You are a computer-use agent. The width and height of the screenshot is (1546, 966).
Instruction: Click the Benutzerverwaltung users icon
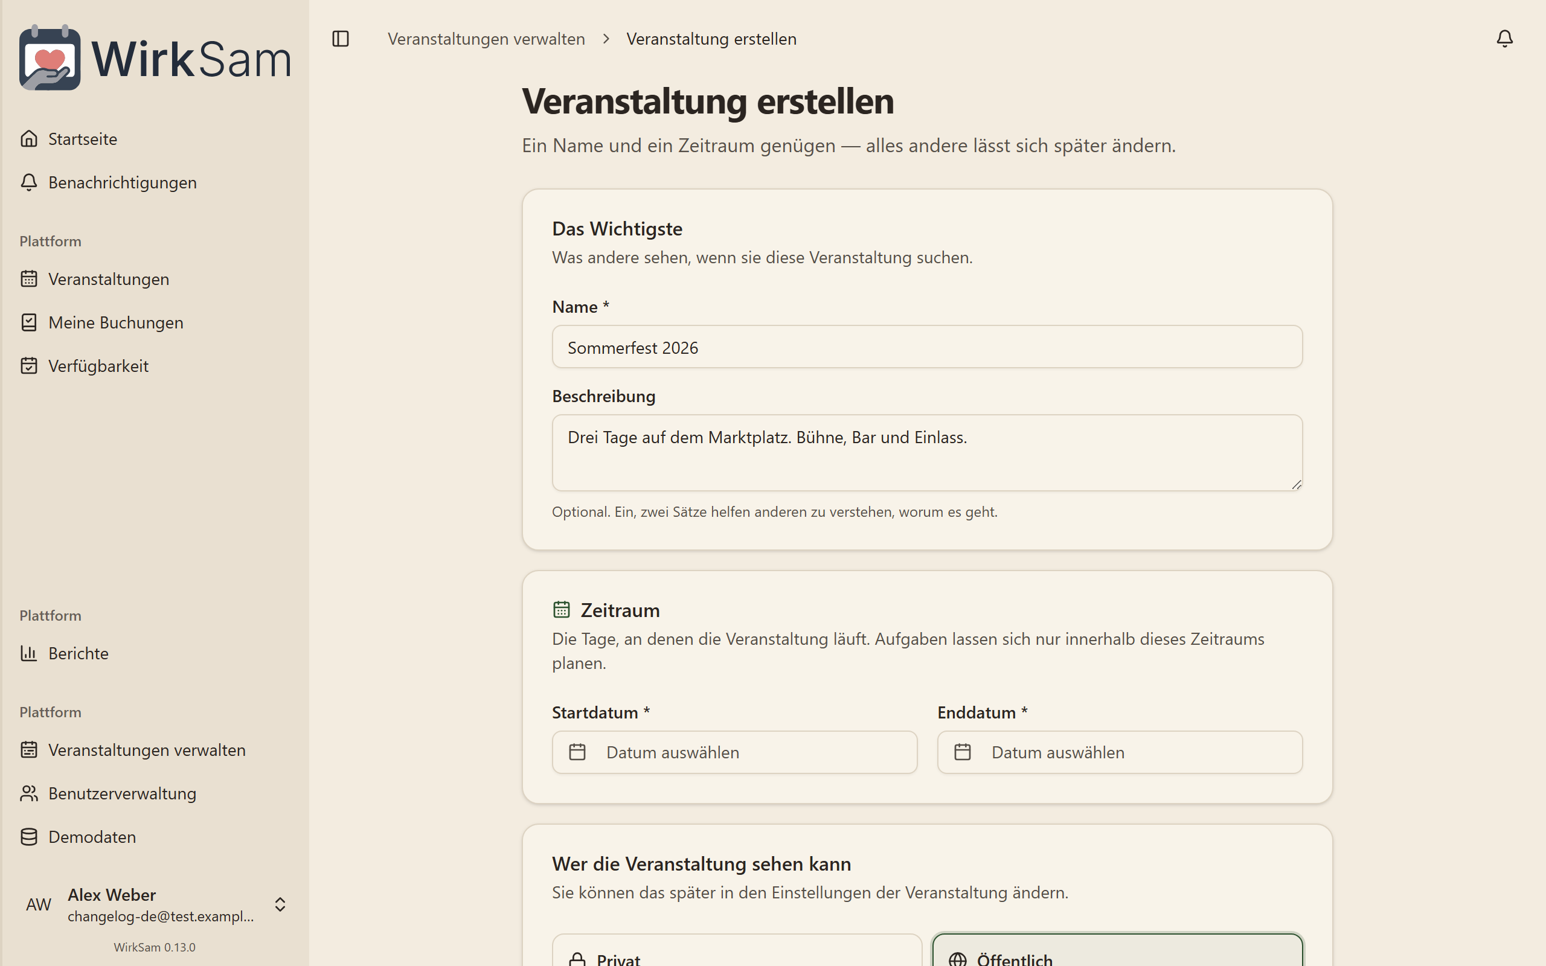click(x=29, y=793)
